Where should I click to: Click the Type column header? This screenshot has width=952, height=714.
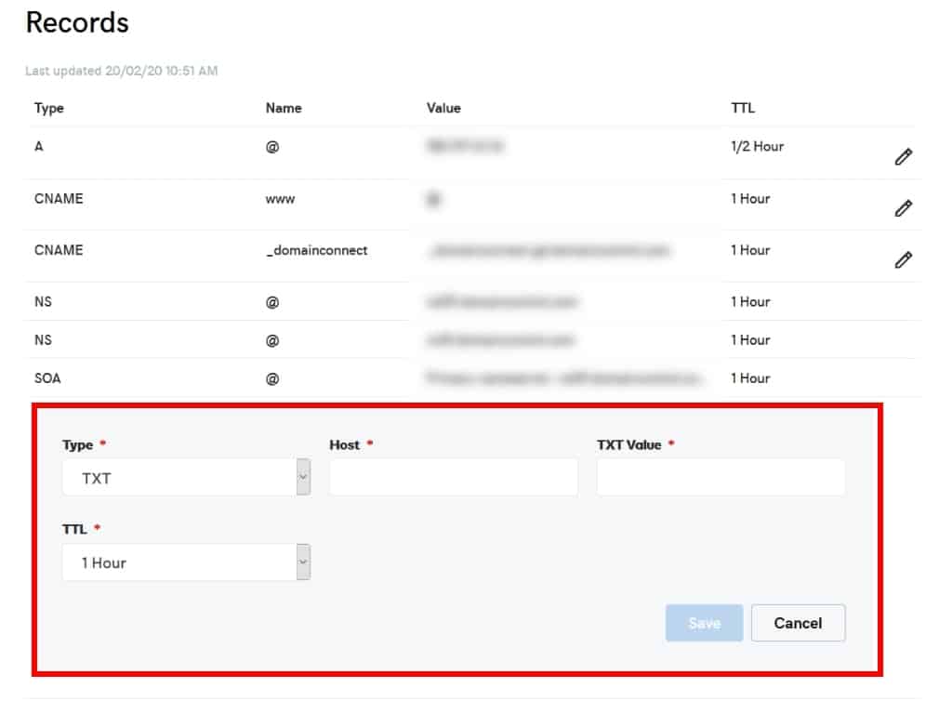[x=49, y=108]
